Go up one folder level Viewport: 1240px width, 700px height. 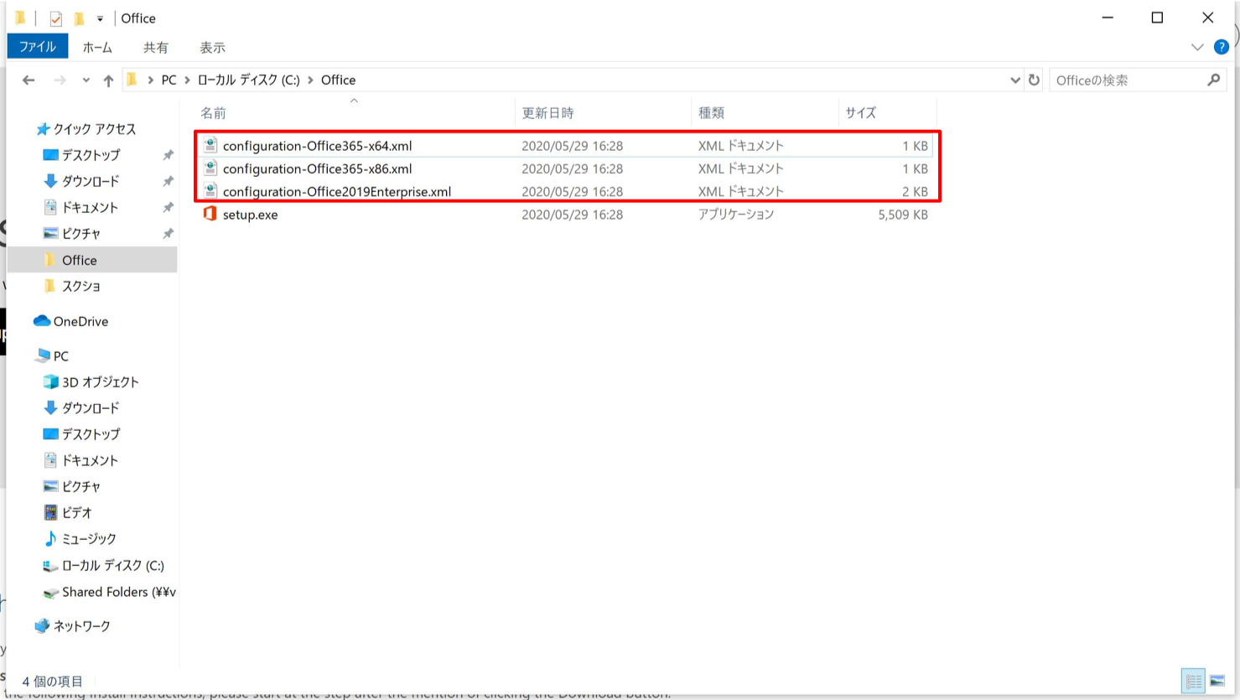click(x=108, y=80)
